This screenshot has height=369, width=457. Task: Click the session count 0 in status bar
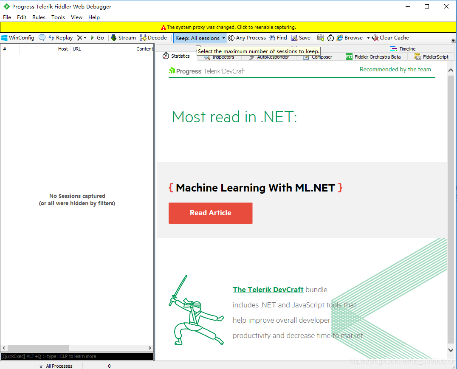point(109,366)
